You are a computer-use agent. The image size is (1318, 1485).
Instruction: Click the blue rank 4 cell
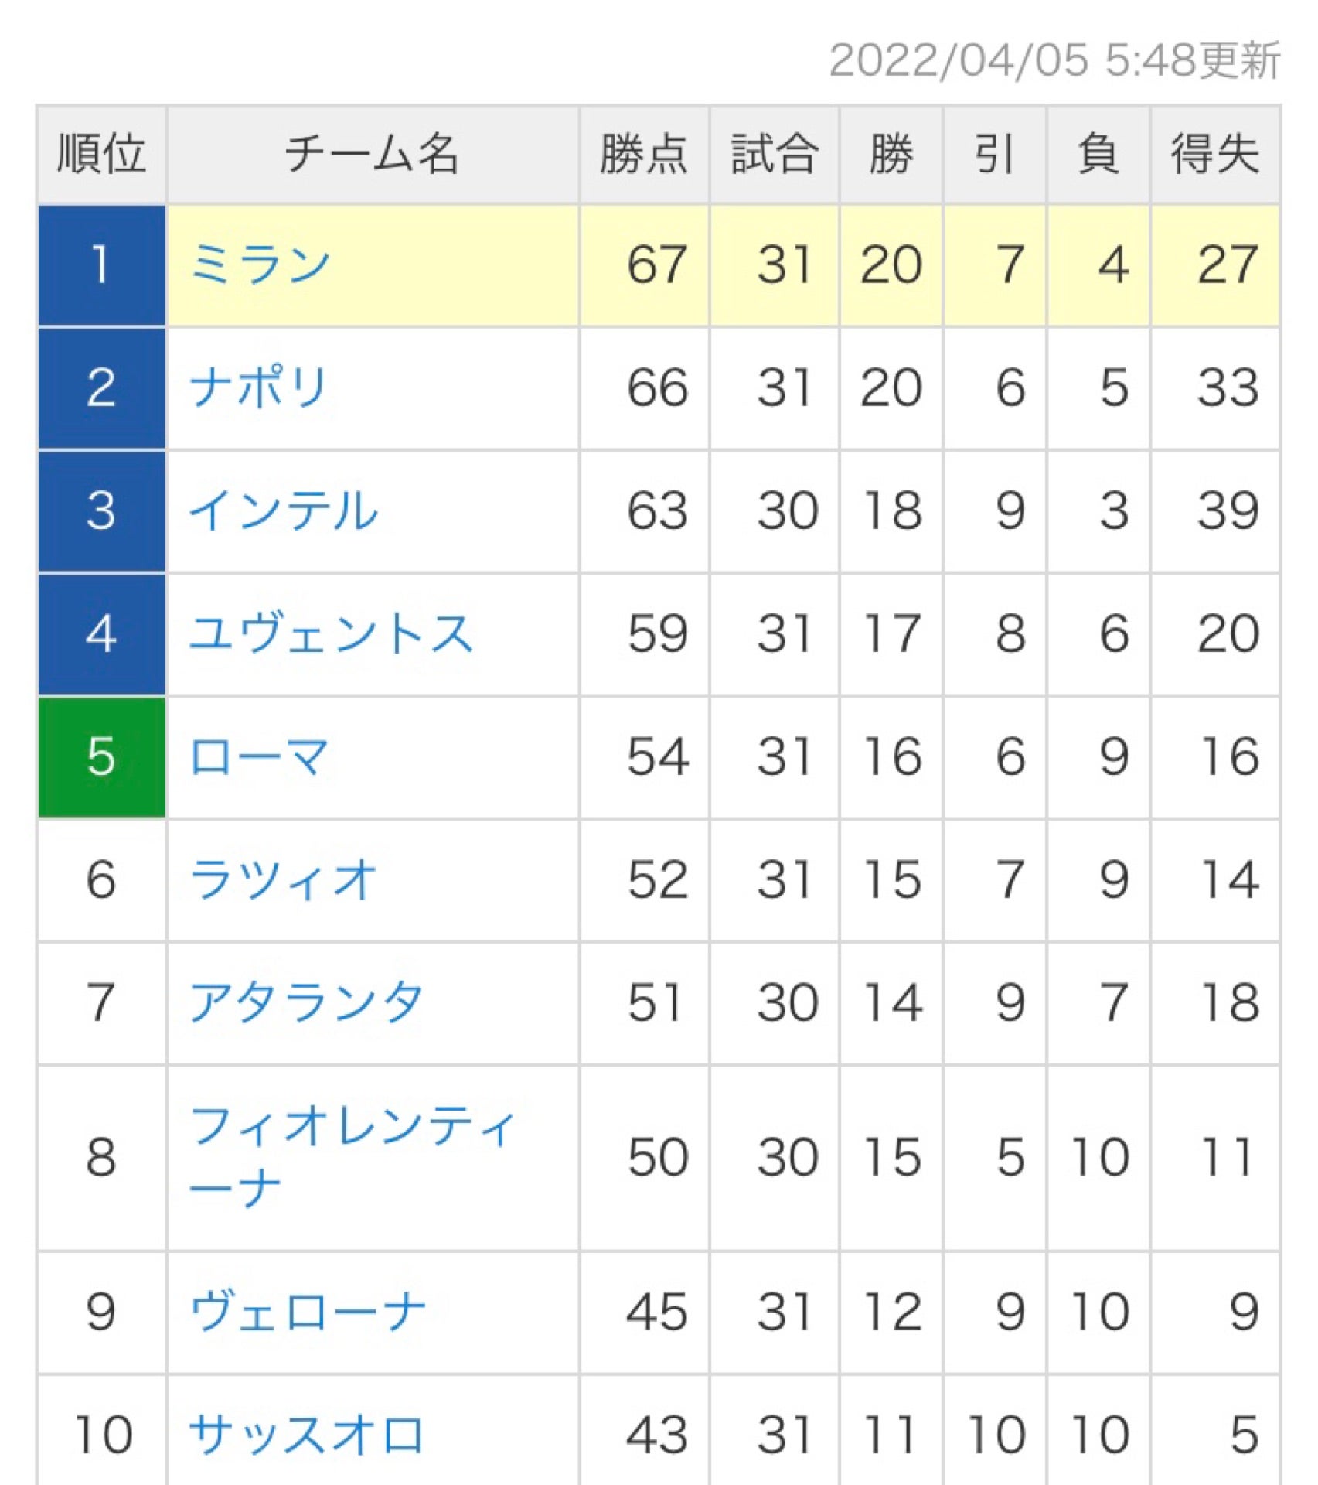(x=101, y=633)
